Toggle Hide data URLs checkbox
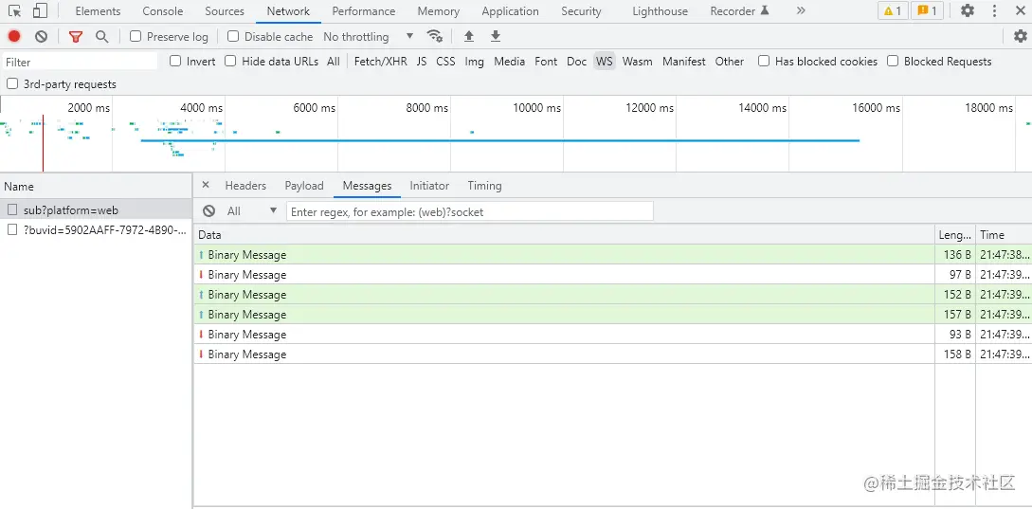 pos(230,62)
